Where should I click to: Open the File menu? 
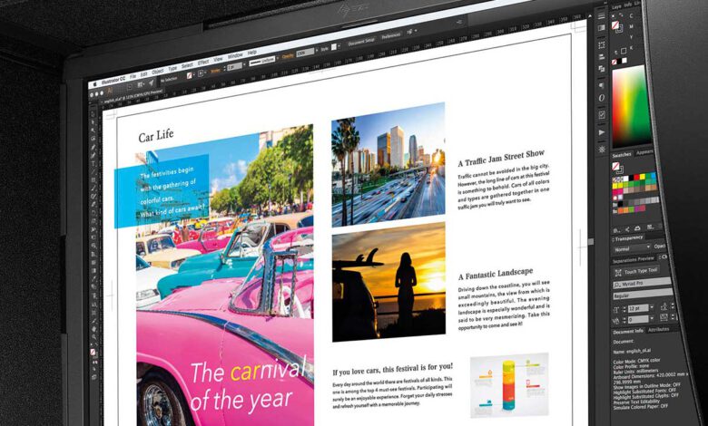pyautogui.click(x=133, y=76)
